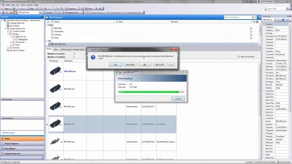Toggle the Show all versions checkbox

(x=239, y=56)
